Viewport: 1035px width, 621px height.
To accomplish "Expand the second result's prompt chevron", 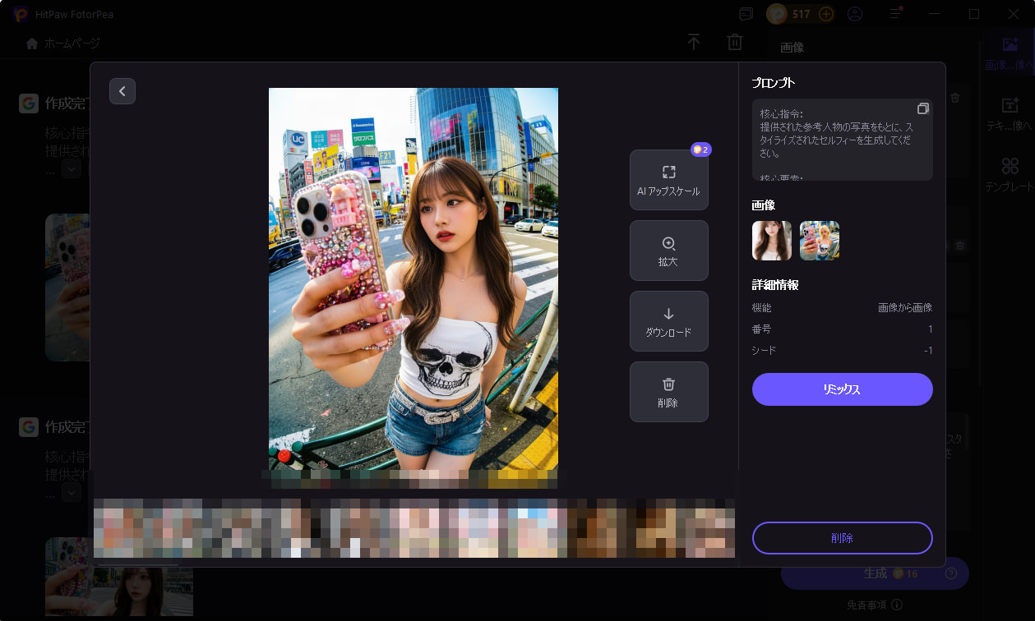I will (x=72, y=492).
